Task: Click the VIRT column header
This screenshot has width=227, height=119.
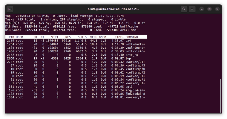Action: pyautogui.click(x=55, y=37)
